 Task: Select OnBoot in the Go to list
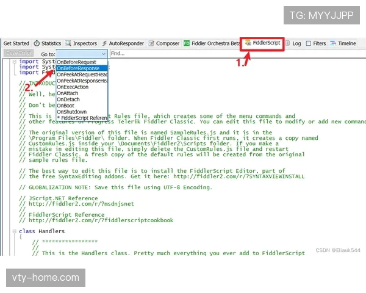pos(82,106)
